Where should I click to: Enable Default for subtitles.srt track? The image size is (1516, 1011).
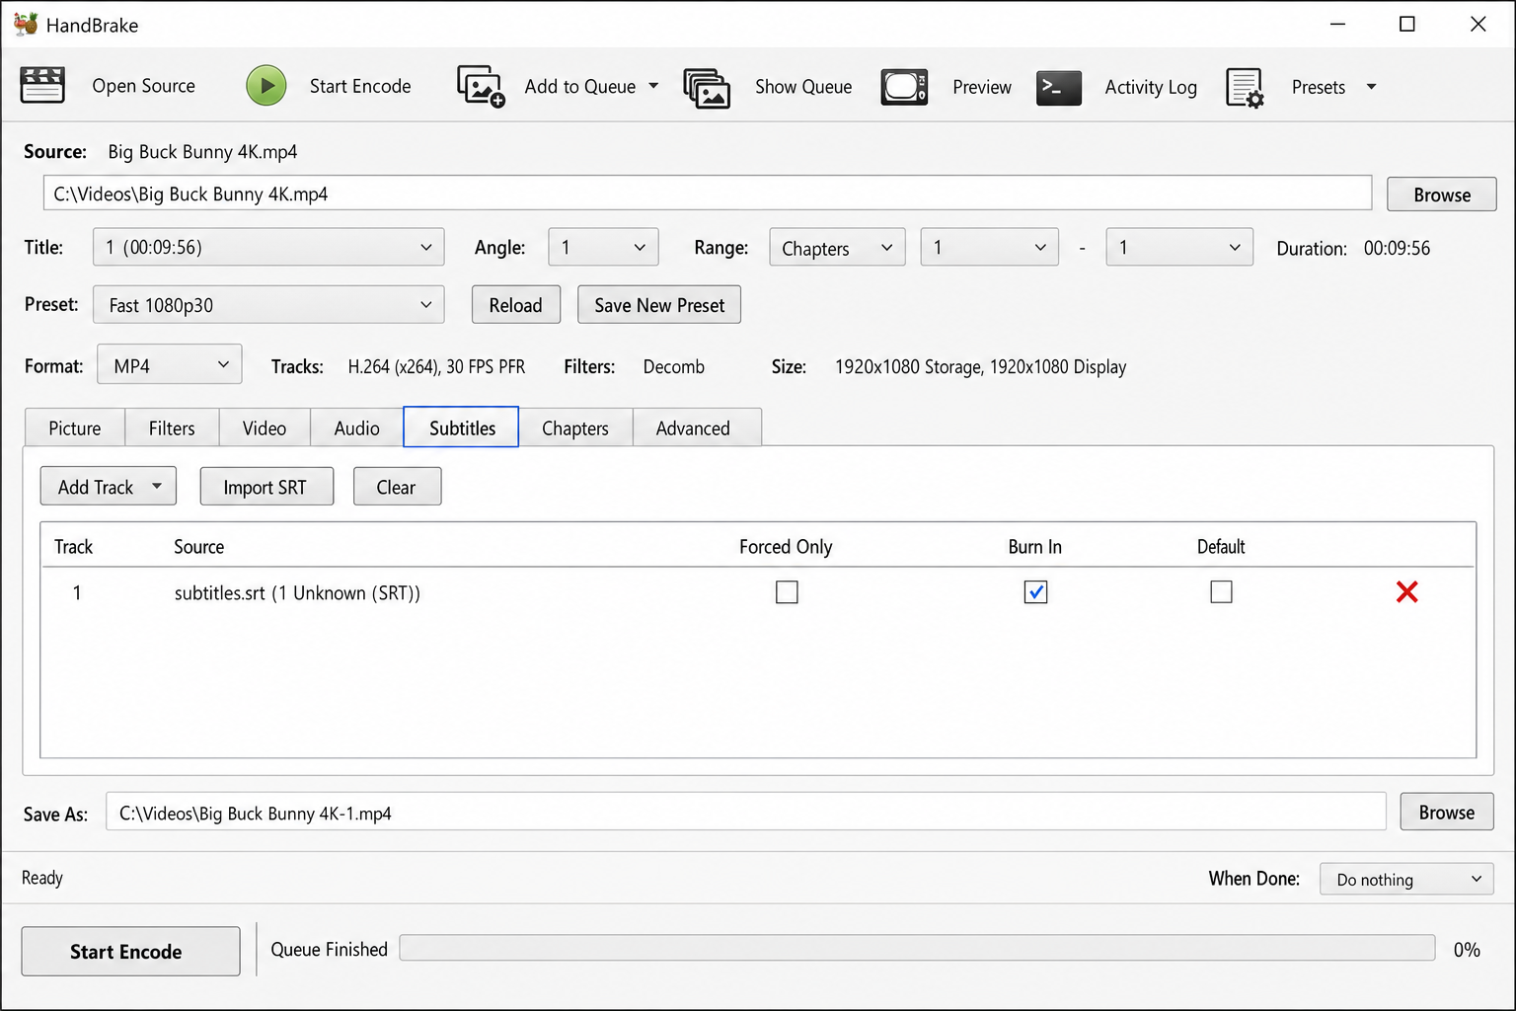pos(1221,592)
